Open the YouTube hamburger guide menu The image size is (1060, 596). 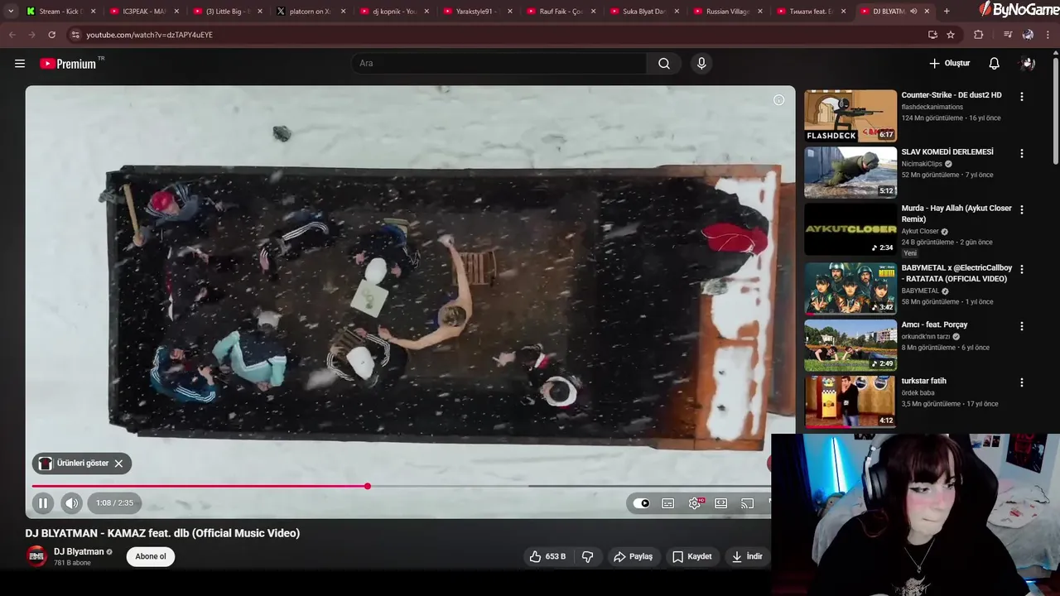(20, 64)
